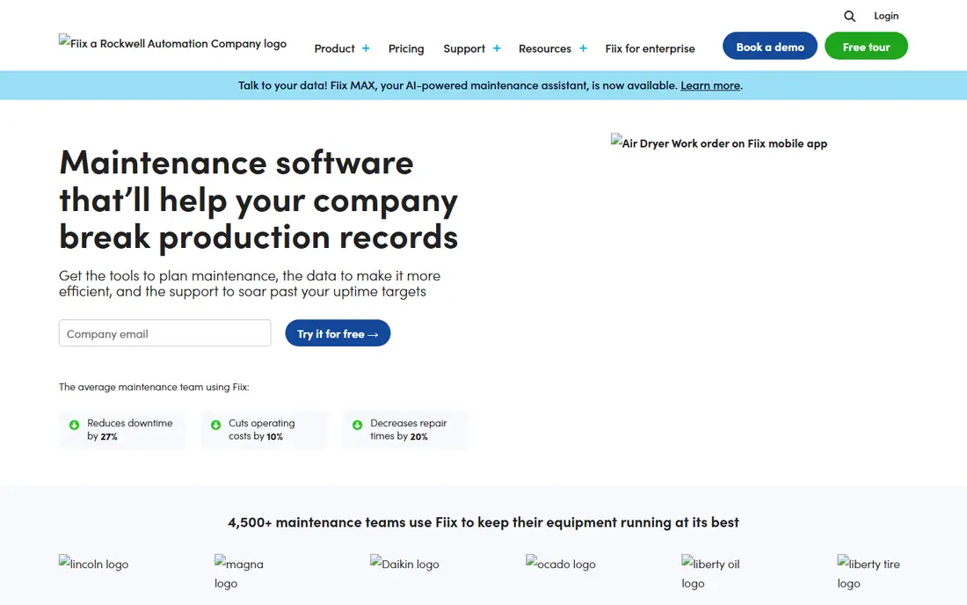Viewport: 967px width, 605px height.
Task: Click the magna logo image
Action: (239, 573)
